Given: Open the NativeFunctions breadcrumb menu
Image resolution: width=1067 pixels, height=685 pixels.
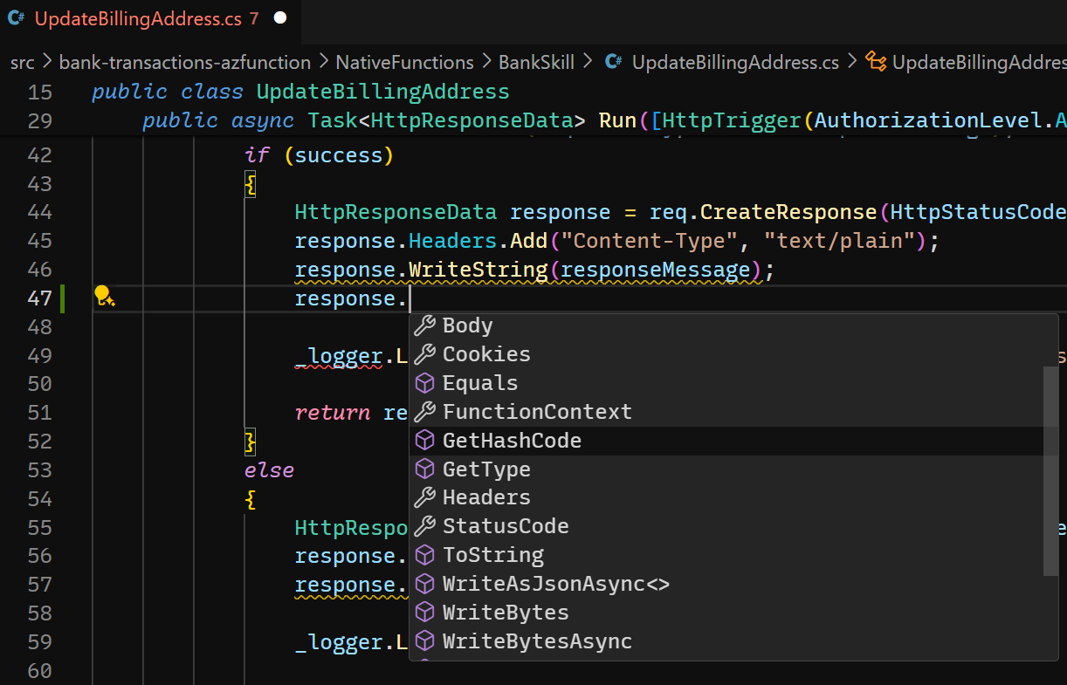Looking at the screenshot, I should tap(404, 62).
